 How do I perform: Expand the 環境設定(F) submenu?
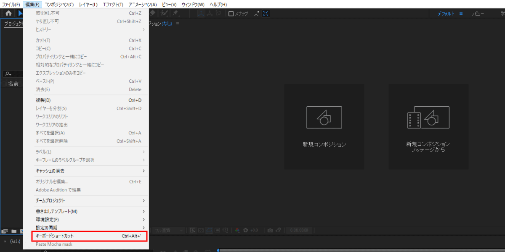pos(85,219)
